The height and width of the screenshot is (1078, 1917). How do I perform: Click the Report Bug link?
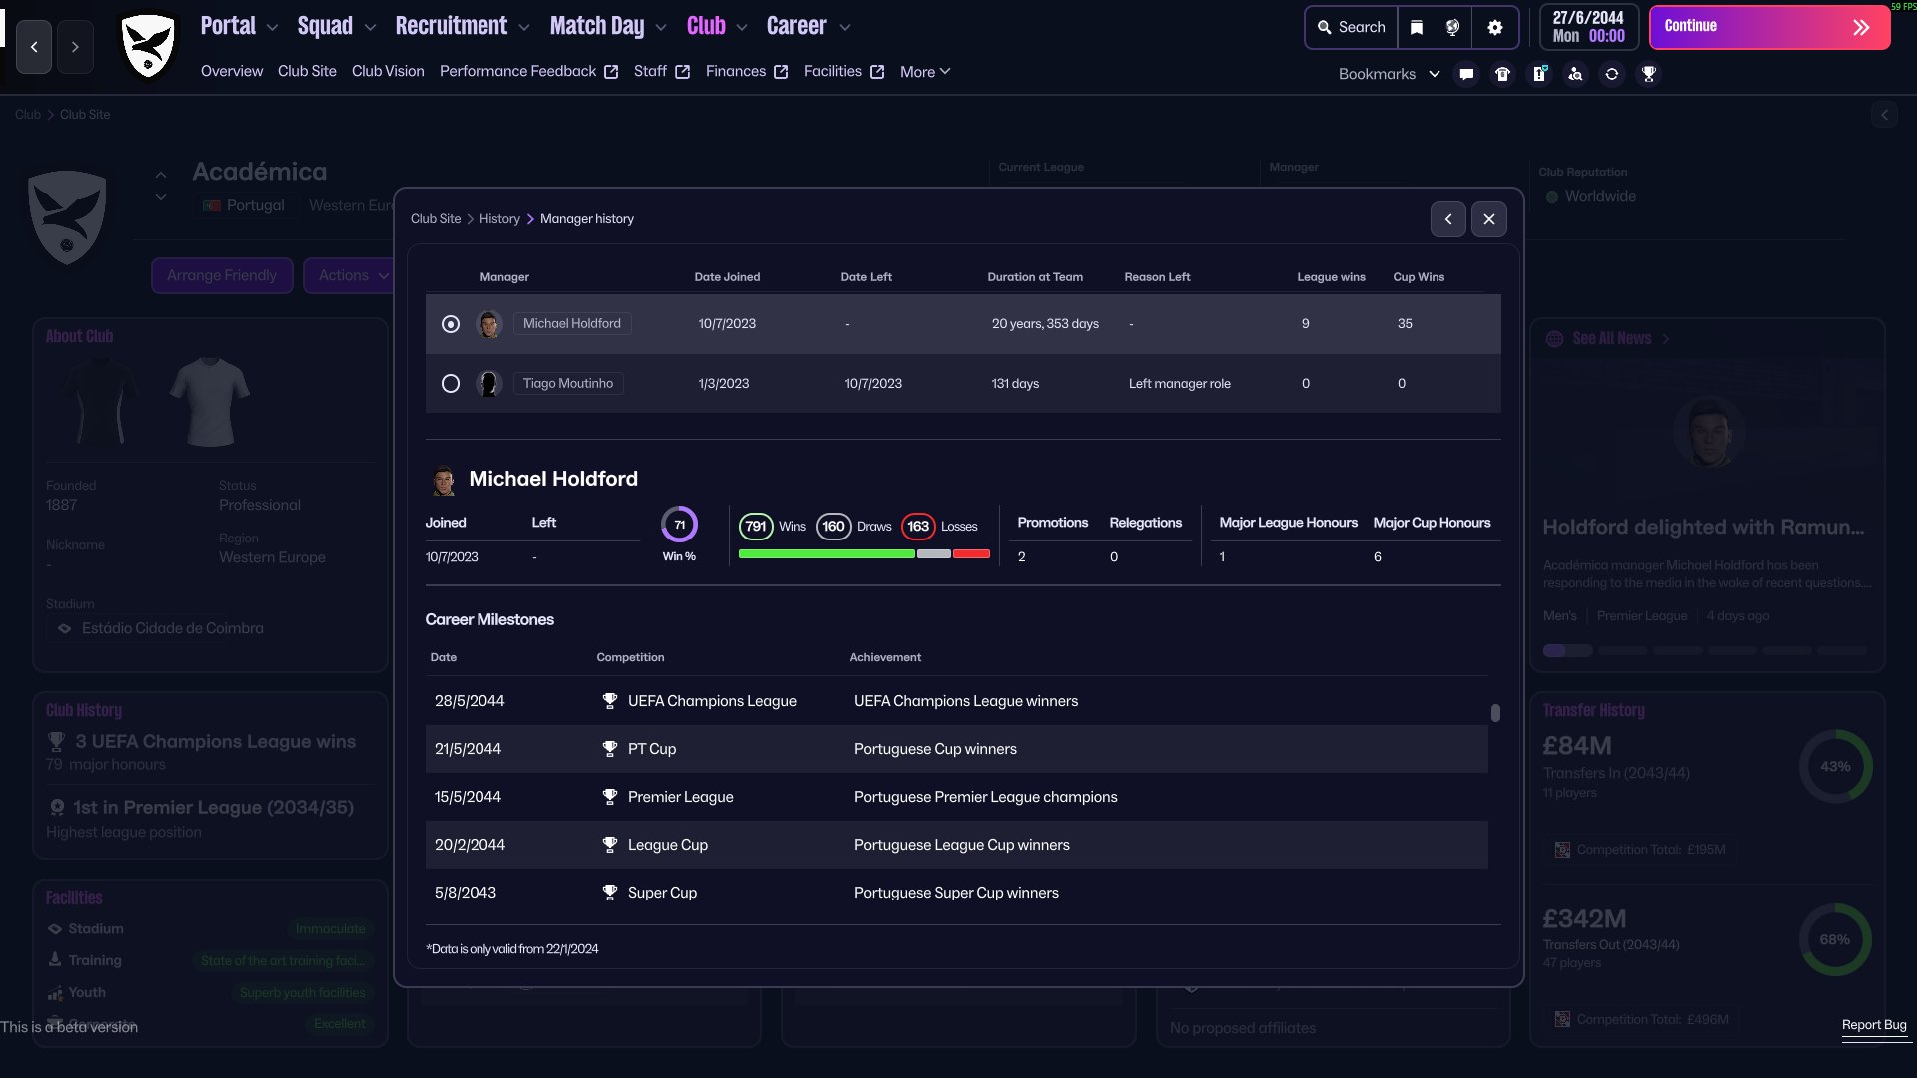[1874, 1025]
